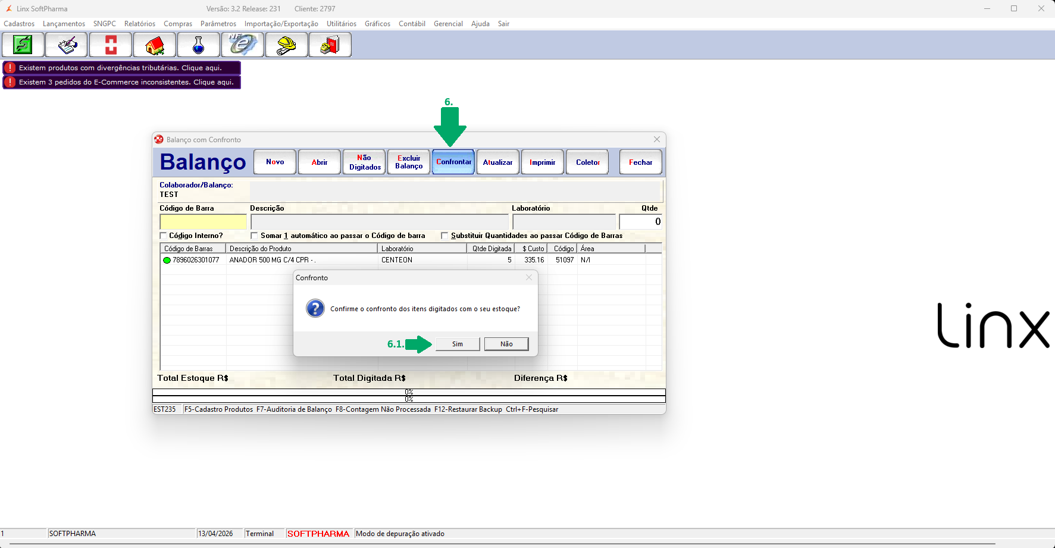The image size is (1055, 548).
Task: Open the Cadastros menu
Action: (x=19, y=24)
